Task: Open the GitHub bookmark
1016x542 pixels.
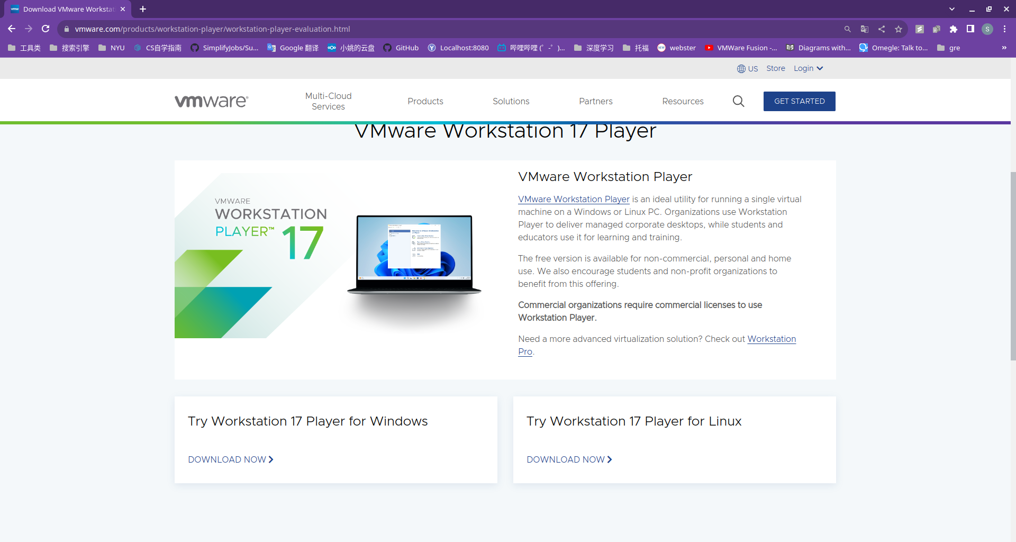Action: (402, 48)
